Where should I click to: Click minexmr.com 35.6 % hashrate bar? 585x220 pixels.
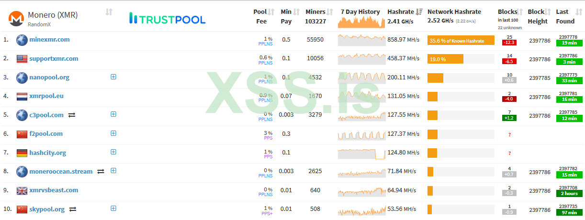click(x=461, y=41)
